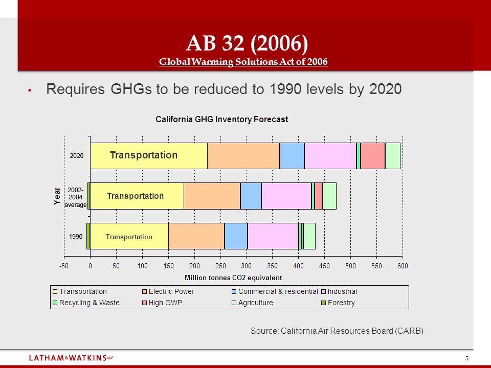The height and width of the screenshot is (368, 491).
Task: Click the Latham & Watkins logo
Action: coord(71,358)
